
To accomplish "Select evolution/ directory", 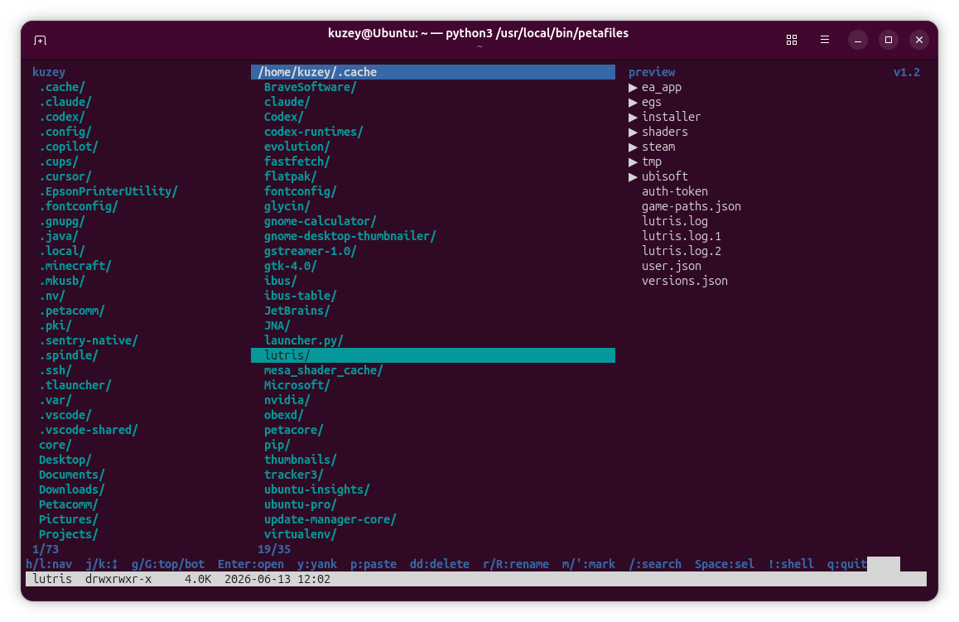I will 297,147.
